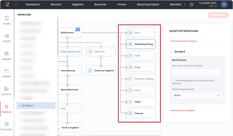The image size is (233, 136).
Task: Select the Karte workflow node
Action: (x=141, y=33)
